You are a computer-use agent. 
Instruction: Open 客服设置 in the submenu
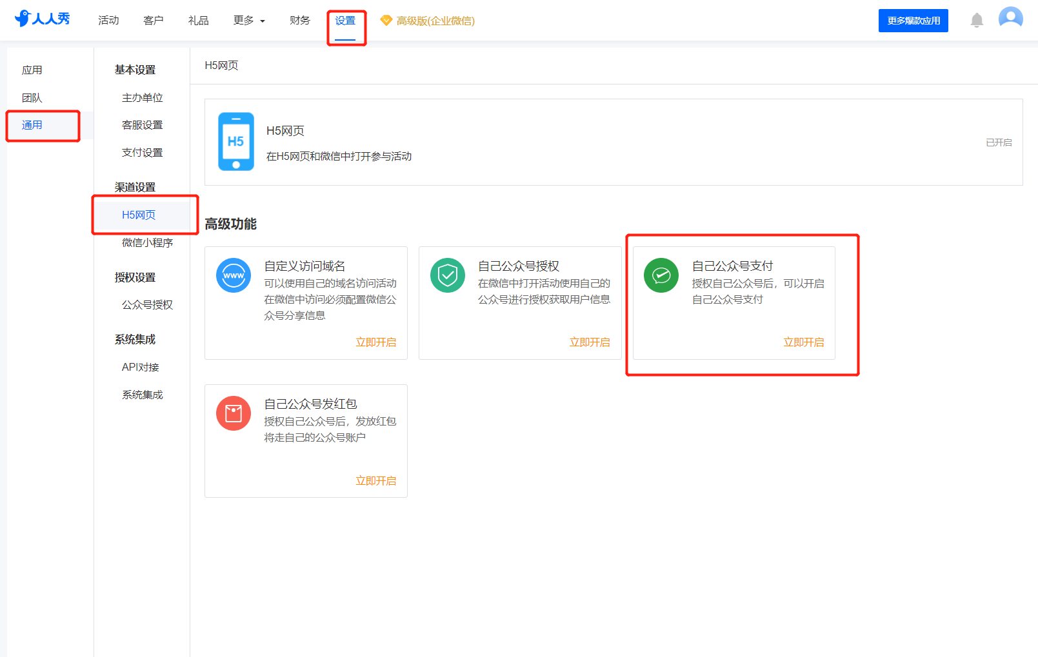tap(143, 125)
